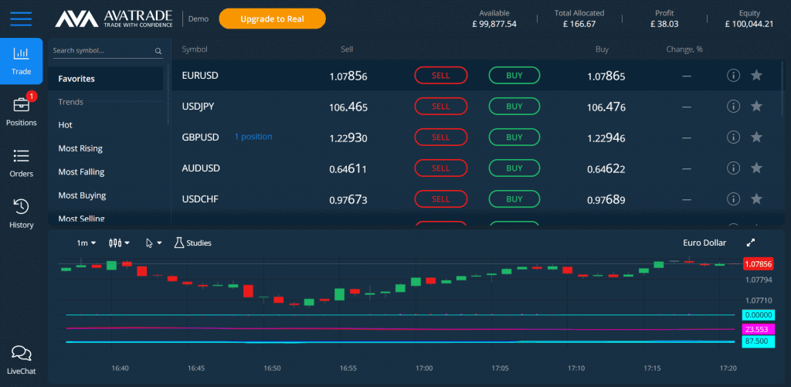Open the Orders list icon
This screenshot has height=387, width=791.
coord(21,157)
